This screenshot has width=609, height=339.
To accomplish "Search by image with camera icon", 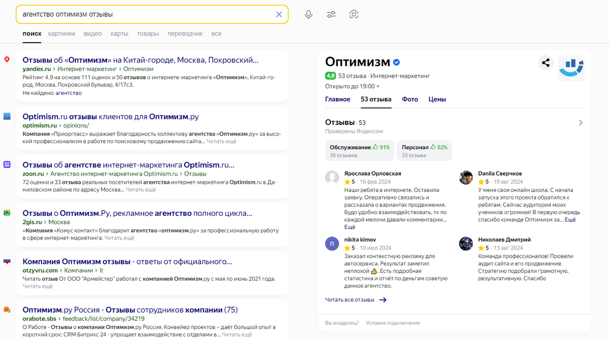I will (x=354, y=14).
